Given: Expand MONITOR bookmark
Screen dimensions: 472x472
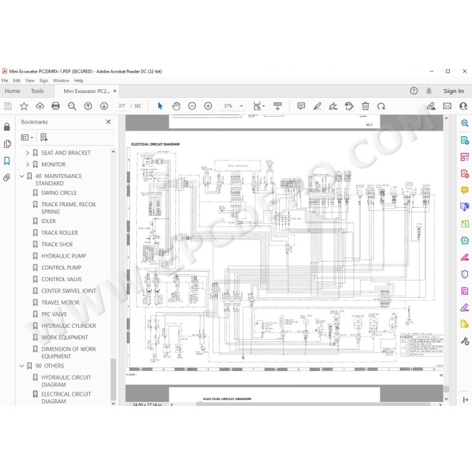Looking at the screenshot, I should 28,165.
